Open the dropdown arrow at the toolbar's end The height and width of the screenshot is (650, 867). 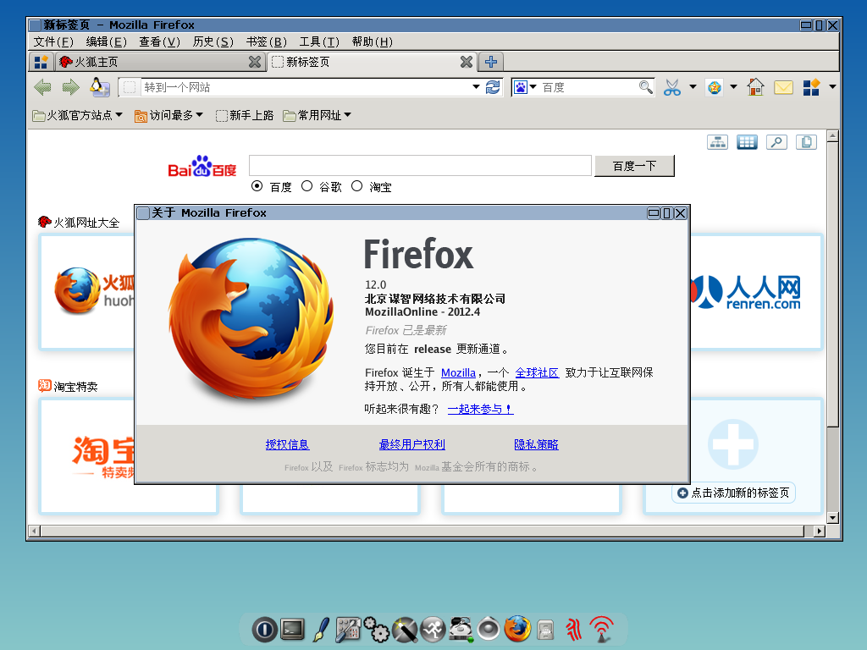pyautogui.click(x=832, y=87)
